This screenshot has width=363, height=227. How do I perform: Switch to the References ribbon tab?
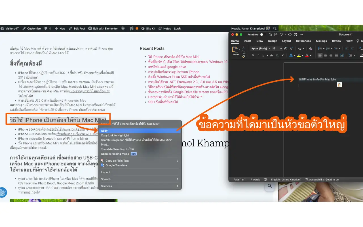303,41
